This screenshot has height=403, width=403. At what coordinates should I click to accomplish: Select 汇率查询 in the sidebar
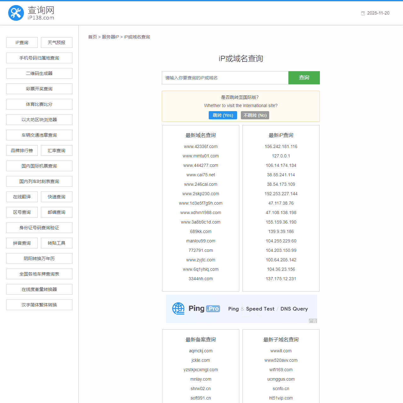click(x=56, y=150)
